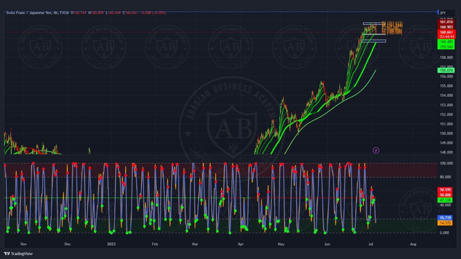
Task: Click the light green 156.676 price label
Action: (x=446, y=70)
